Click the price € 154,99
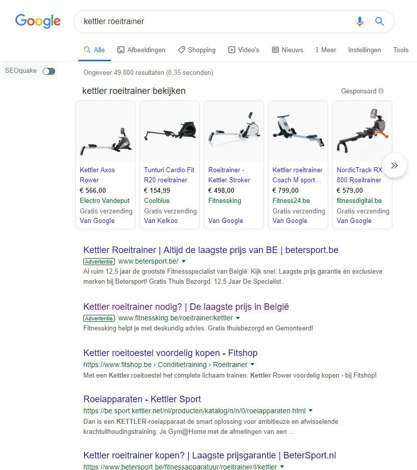Image resolution: width=417 pixels, height=470 pixels. pyautogui.click(x=157, y=190)
